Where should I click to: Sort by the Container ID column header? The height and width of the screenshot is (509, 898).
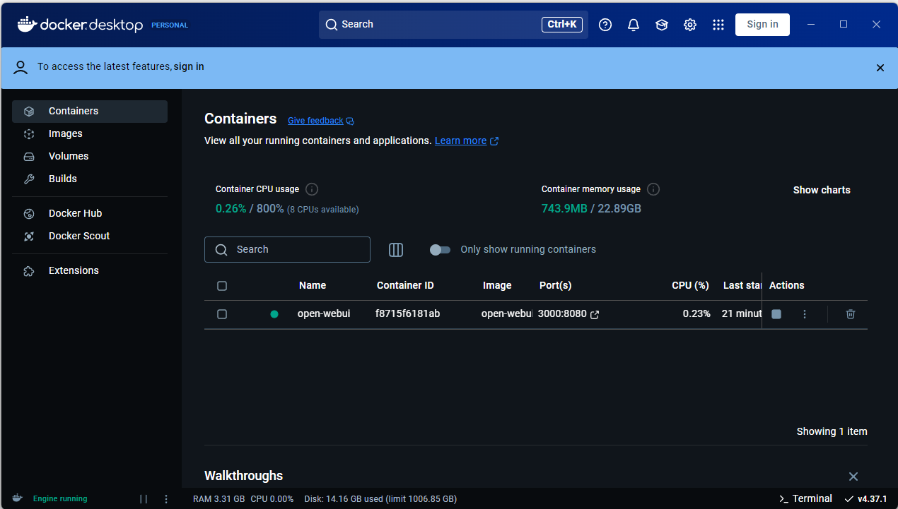(405, 286)
